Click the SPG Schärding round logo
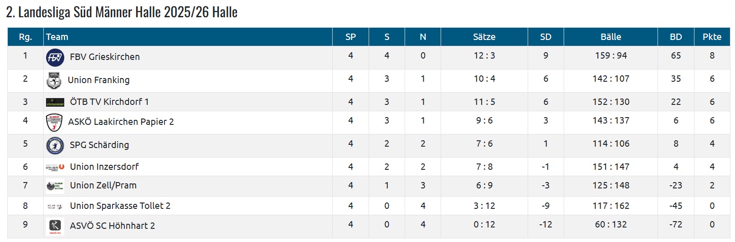 pyautogui.click(x=55, y=145)
